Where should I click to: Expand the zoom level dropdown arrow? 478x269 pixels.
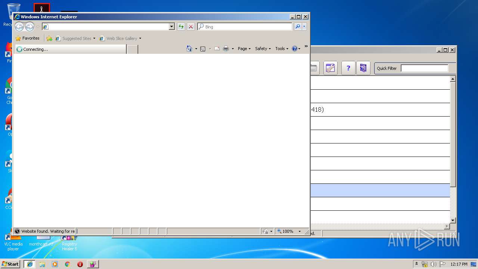coord(299,231)
